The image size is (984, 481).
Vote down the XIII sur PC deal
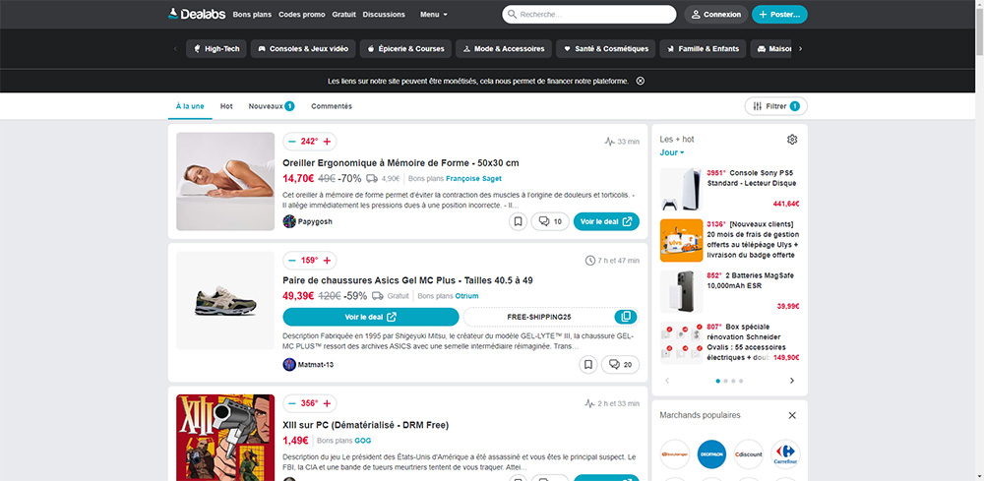tap(292, 403)
